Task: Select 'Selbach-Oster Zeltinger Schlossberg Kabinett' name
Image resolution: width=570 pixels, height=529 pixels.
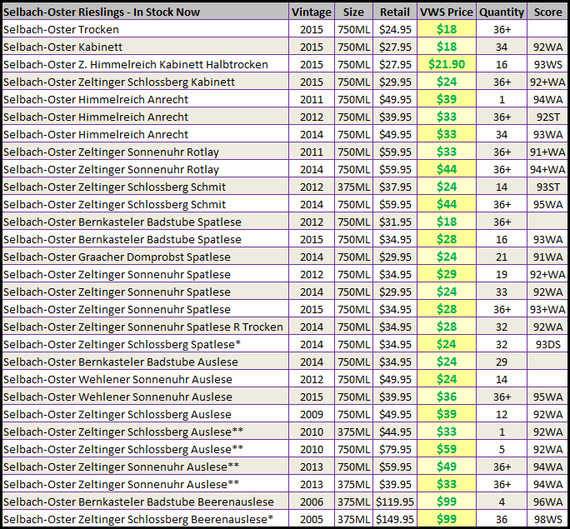Action: (x=119, y=82)
